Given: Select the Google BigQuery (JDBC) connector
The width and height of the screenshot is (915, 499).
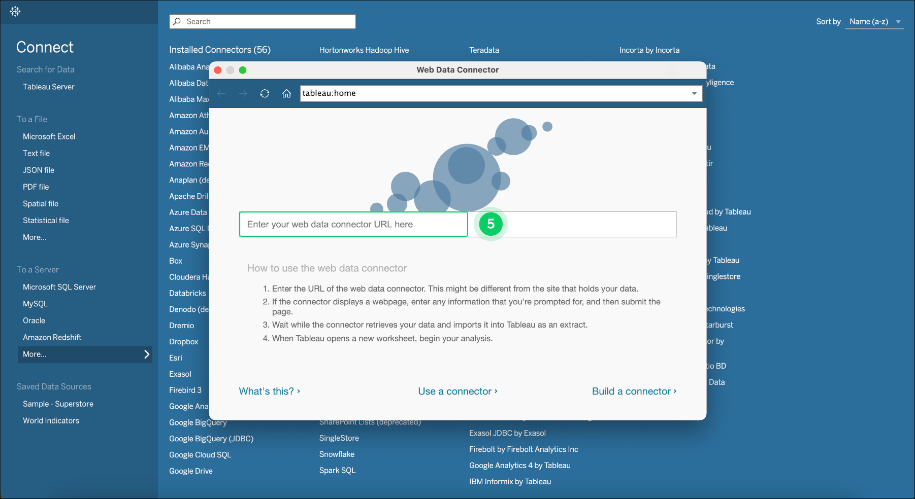Looking at the screenshot, I should pos(211,439).
